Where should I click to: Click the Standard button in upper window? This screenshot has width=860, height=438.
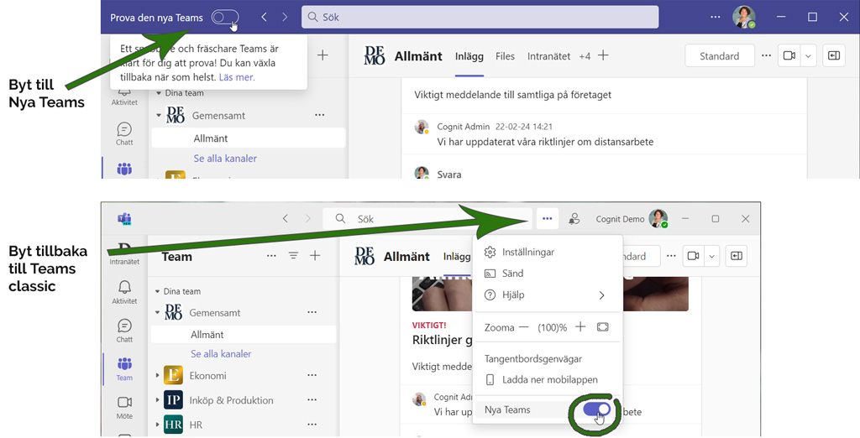point(719,56)
